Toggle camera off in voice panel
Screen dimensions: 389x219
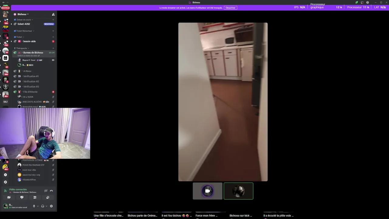[9, 197]
